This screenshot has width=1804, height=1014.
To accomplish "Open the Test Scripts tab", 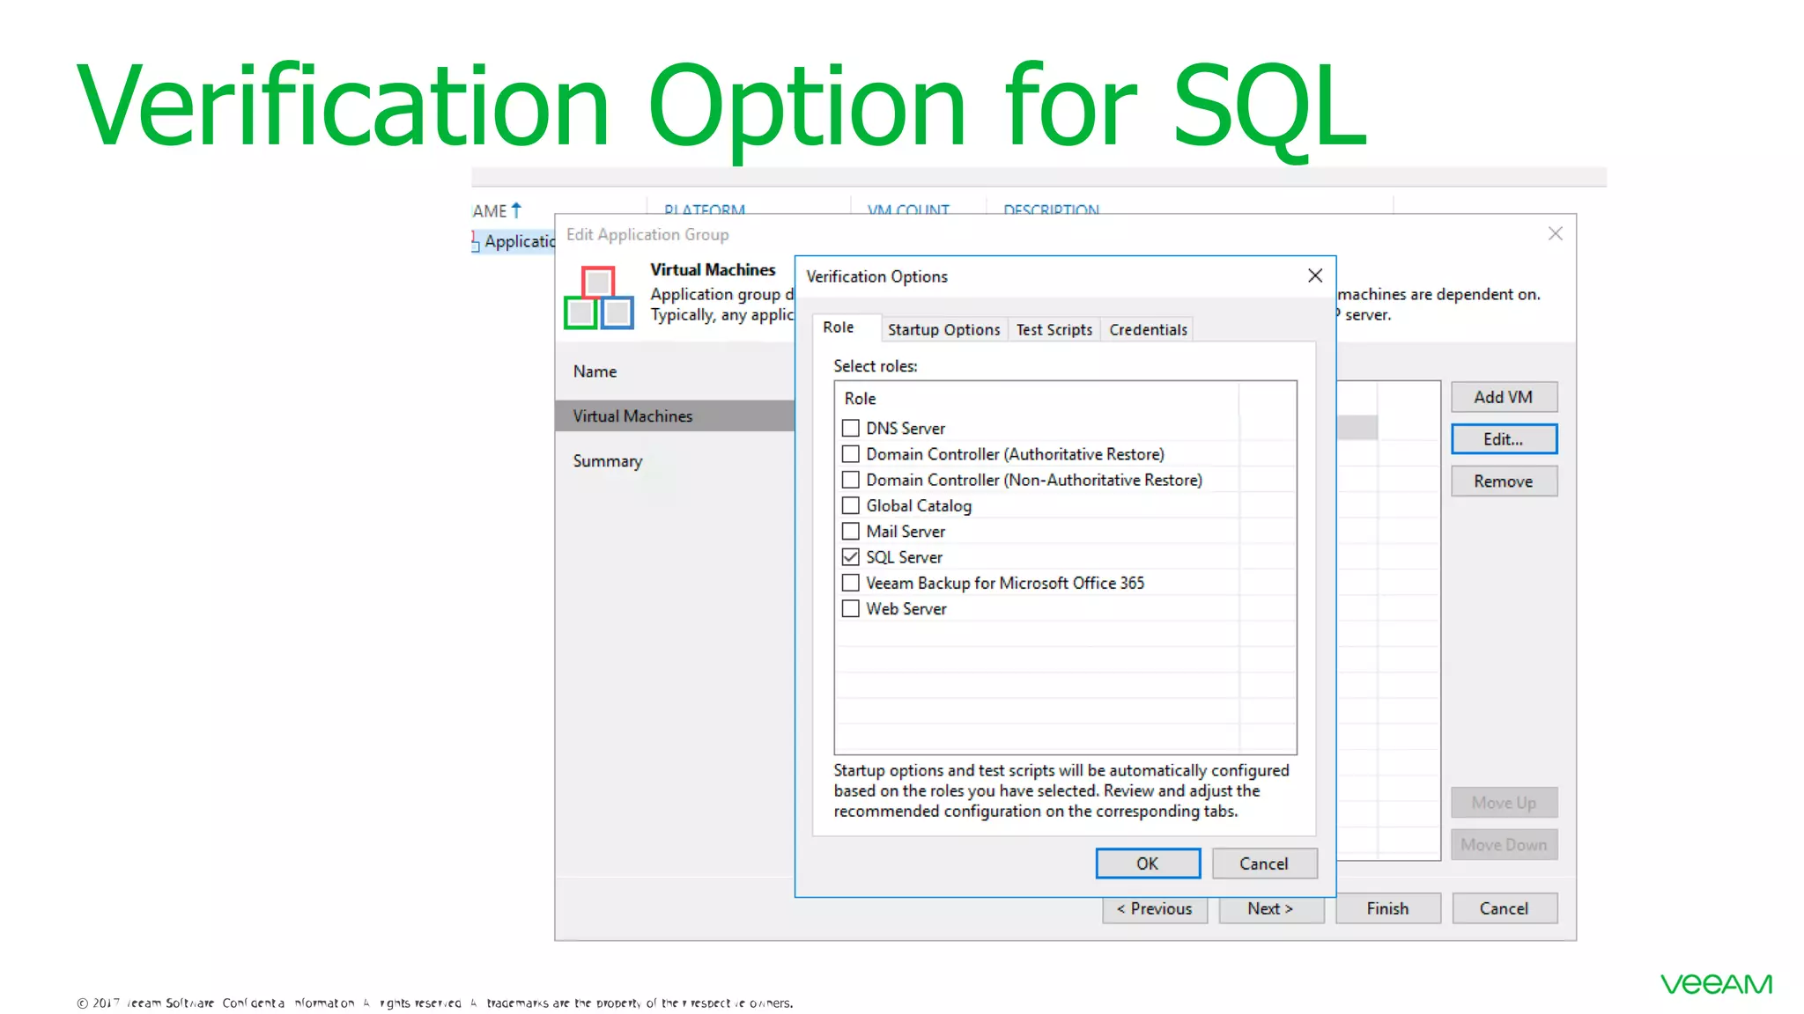I will (1054, 329).
